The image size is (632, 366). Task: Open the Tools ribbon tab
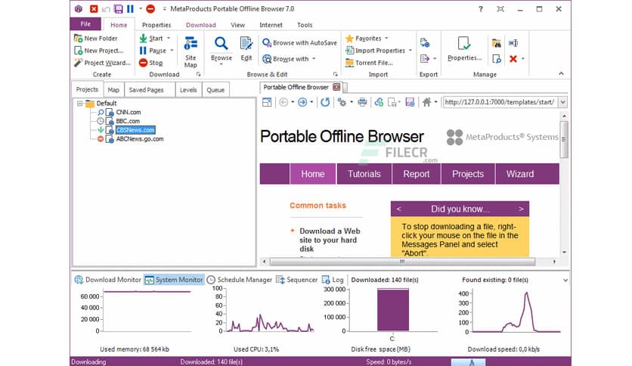point(305,25)
